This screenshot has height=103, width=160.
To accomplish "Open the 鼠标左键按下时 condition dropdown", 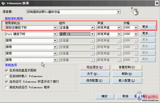I will [x=55, y=27].
